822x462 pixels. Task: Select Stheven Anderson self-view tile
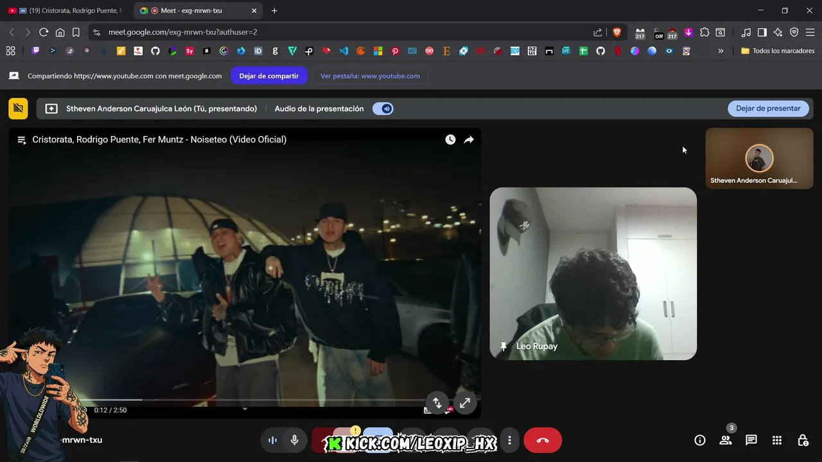[759, 158]
